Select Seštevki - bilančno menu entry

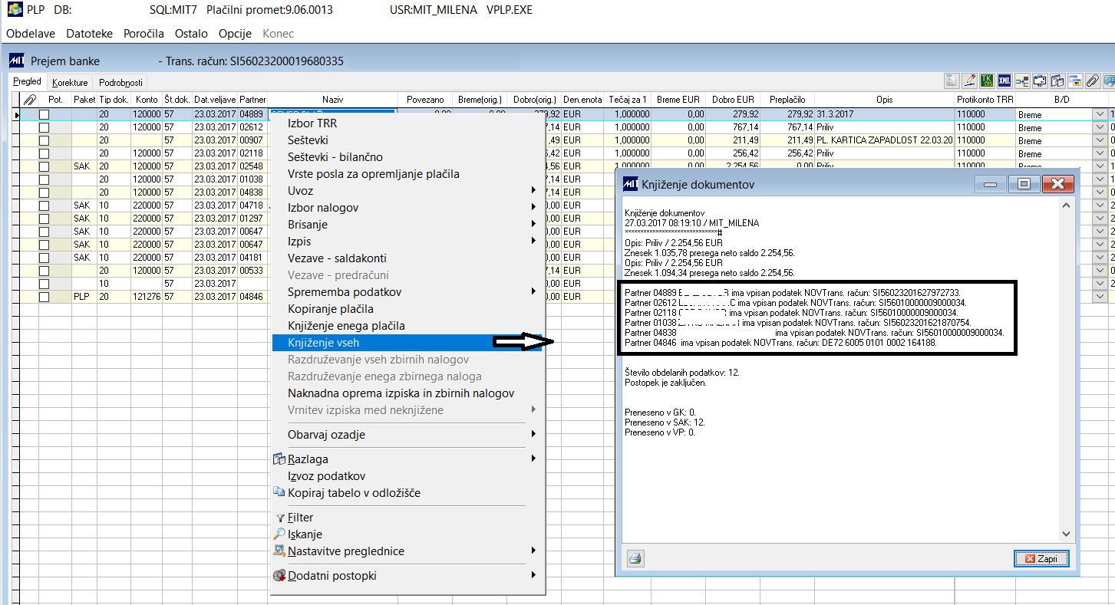(408, 156)
